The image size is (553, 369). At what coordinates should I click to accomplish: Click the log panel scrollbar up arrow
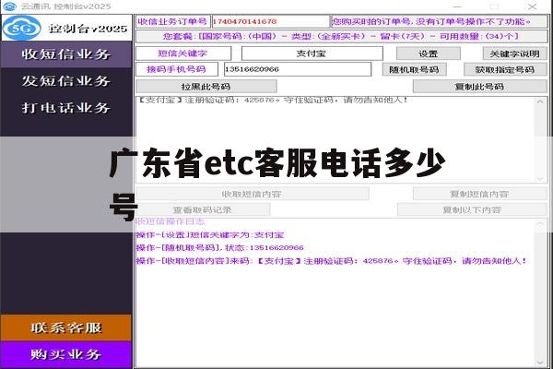coord(540,224)
